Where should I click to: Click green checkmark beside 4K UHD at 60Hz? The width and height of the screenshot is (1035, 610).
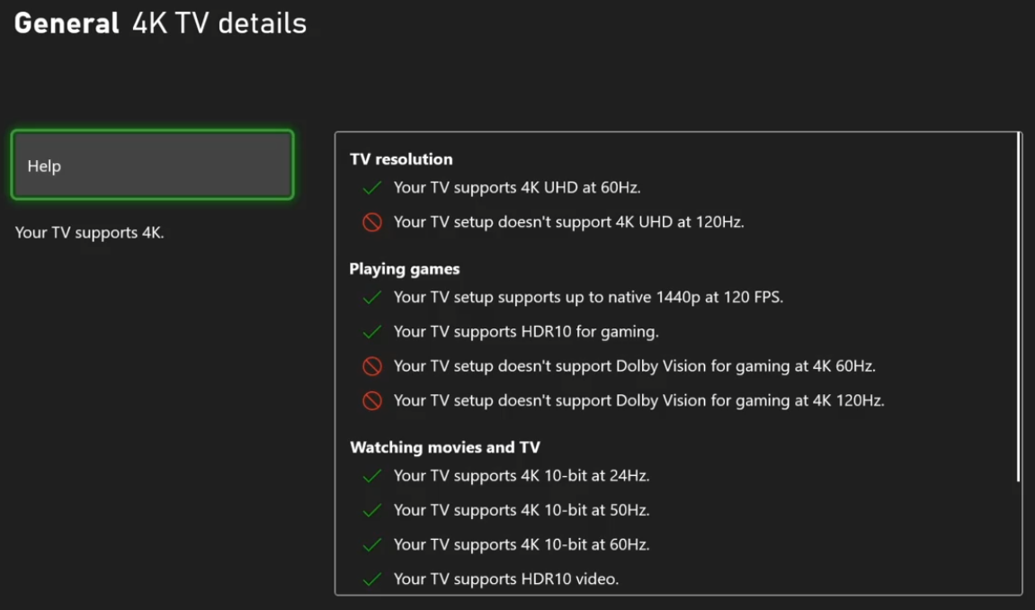[371, 188]
